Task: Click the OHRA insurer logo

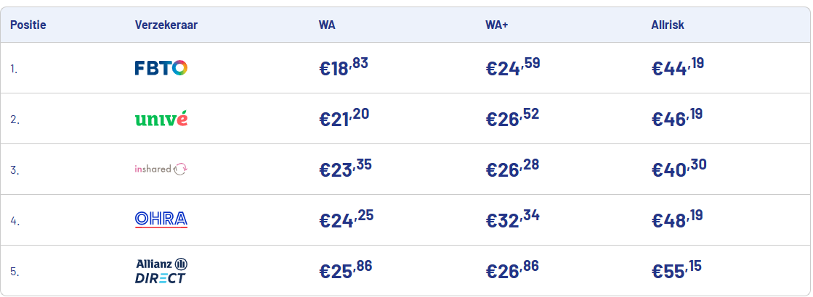Action: click(x=161, y=219)
